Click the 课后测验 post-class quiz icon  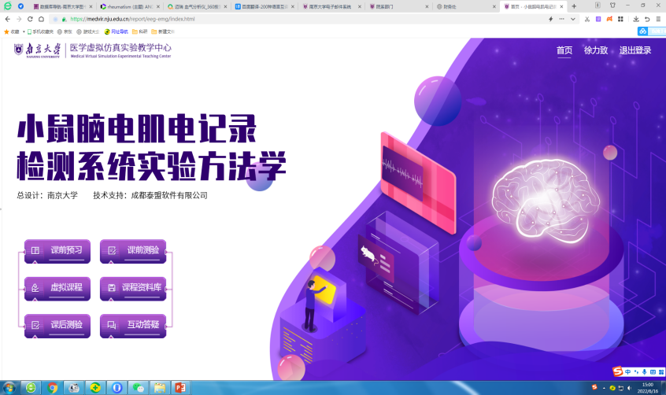coord(35,324)
